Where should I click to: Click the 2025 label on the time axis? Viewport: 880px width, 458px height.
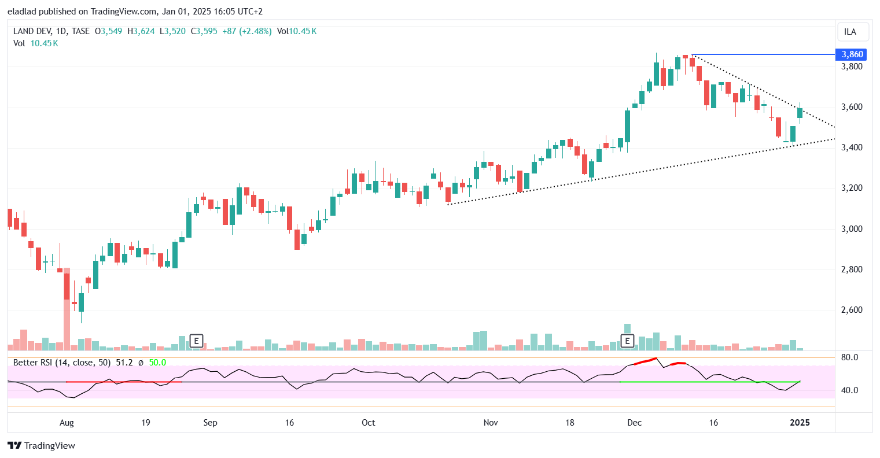(x=800, y=423)
